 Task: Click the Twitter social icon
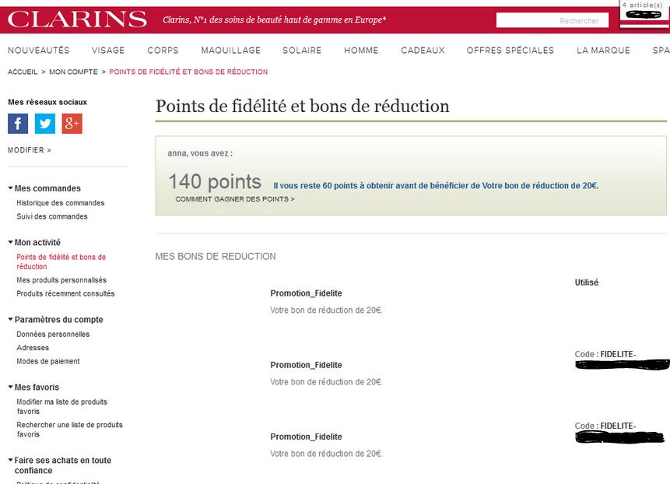(45, 124)
